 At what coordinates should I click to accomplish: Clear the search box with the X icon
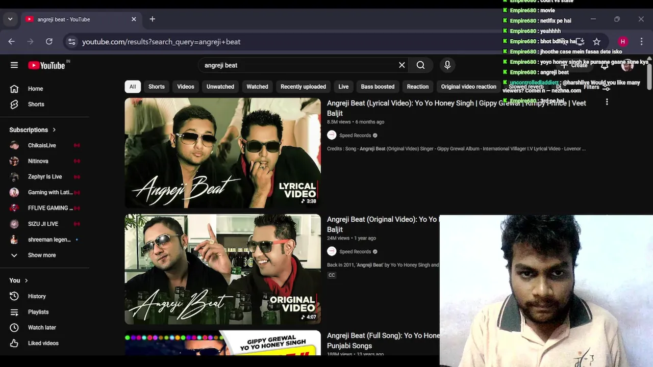pos(402,65)
